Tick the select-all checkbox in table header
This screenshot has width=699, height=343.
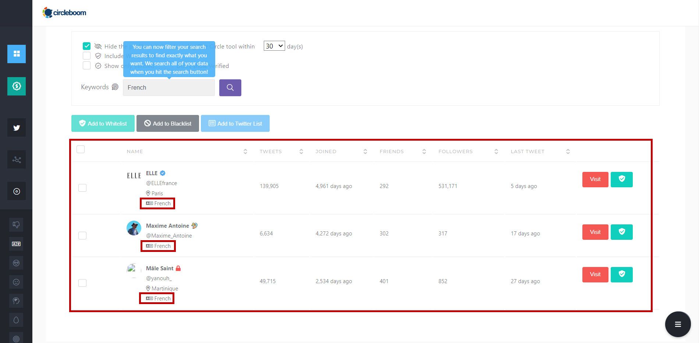pyautogui.click(x=81, y=149)
